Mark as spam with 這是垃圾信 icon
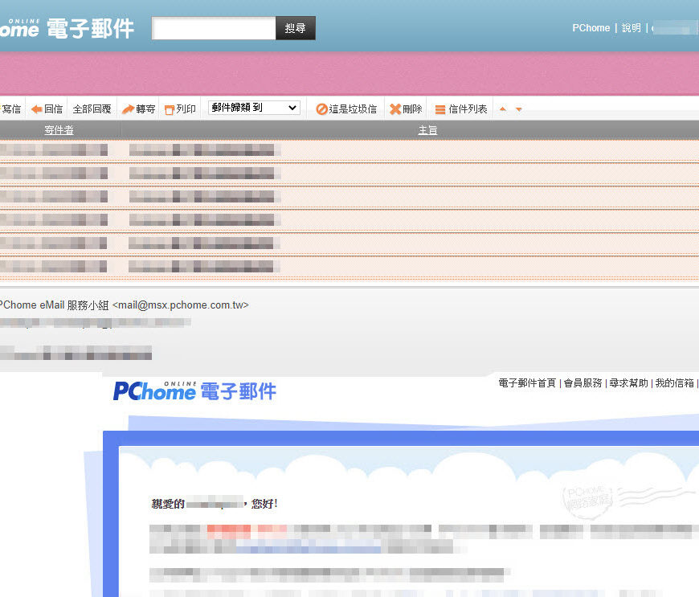The width and height of the screenshot is (699, 597). (x=321, y=109)
